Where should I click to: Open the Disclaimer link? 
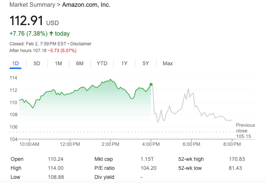coord(81,44)
